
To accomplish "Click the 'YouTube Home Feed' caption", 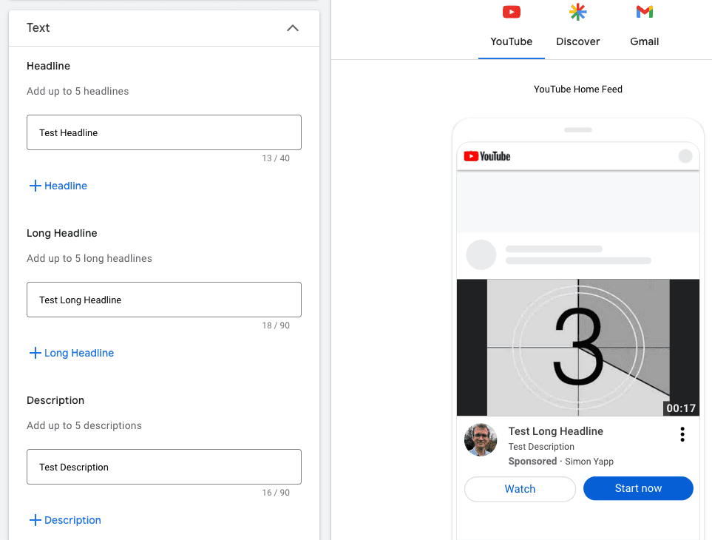I will [577, 89].
